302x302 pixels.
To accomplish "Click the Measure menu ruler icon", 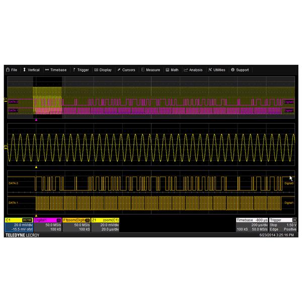I will click(143, 70).
